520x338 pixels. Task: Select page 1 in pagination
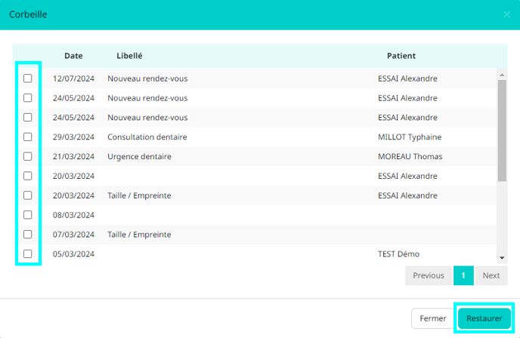pos(463,275)
